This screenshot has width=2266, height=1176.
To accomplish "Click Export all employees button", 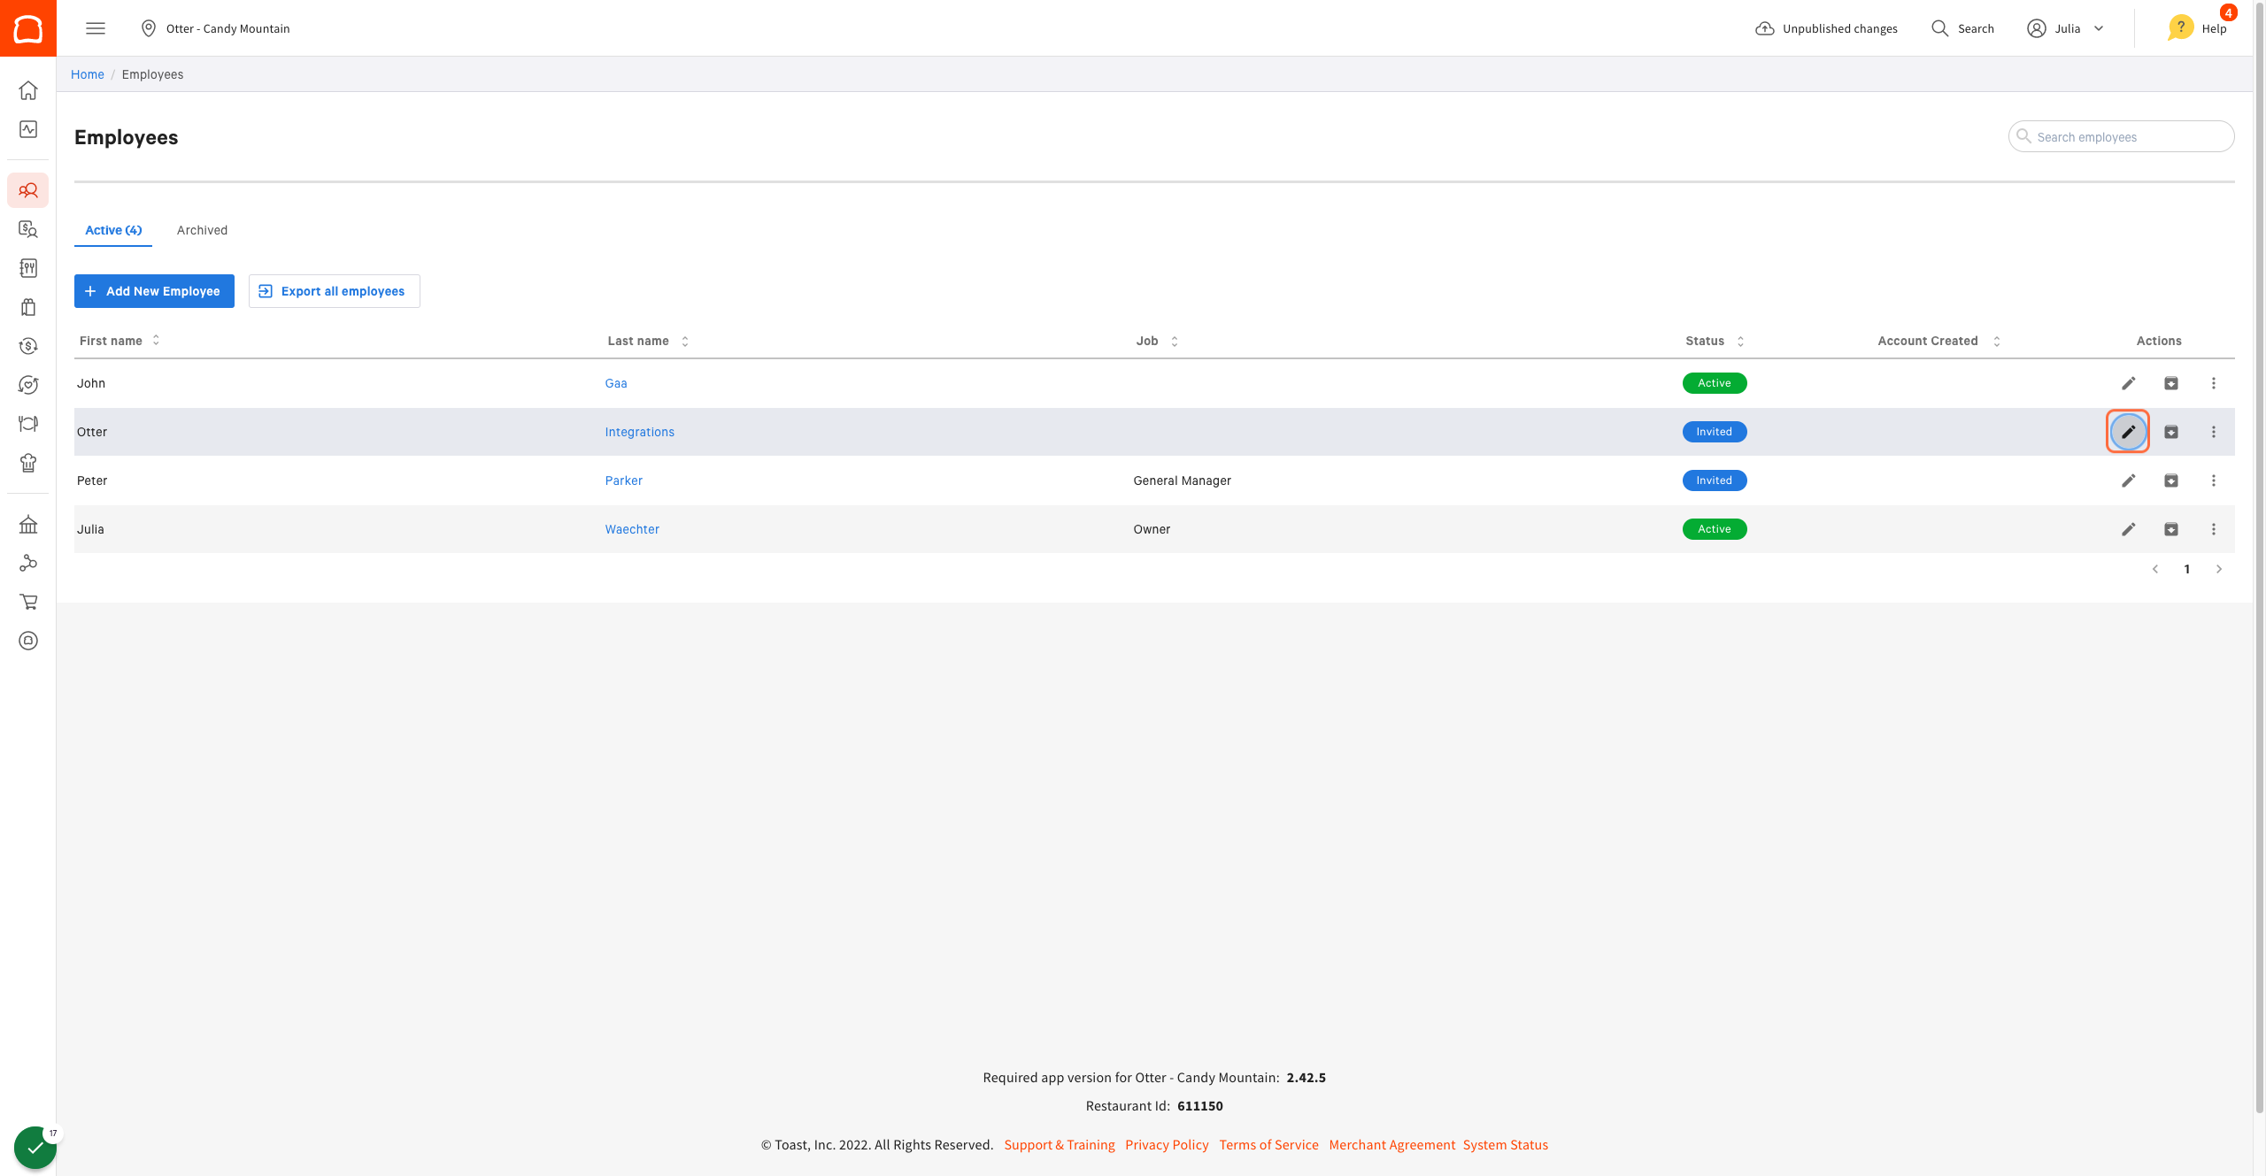I will (x=334, y=291).
